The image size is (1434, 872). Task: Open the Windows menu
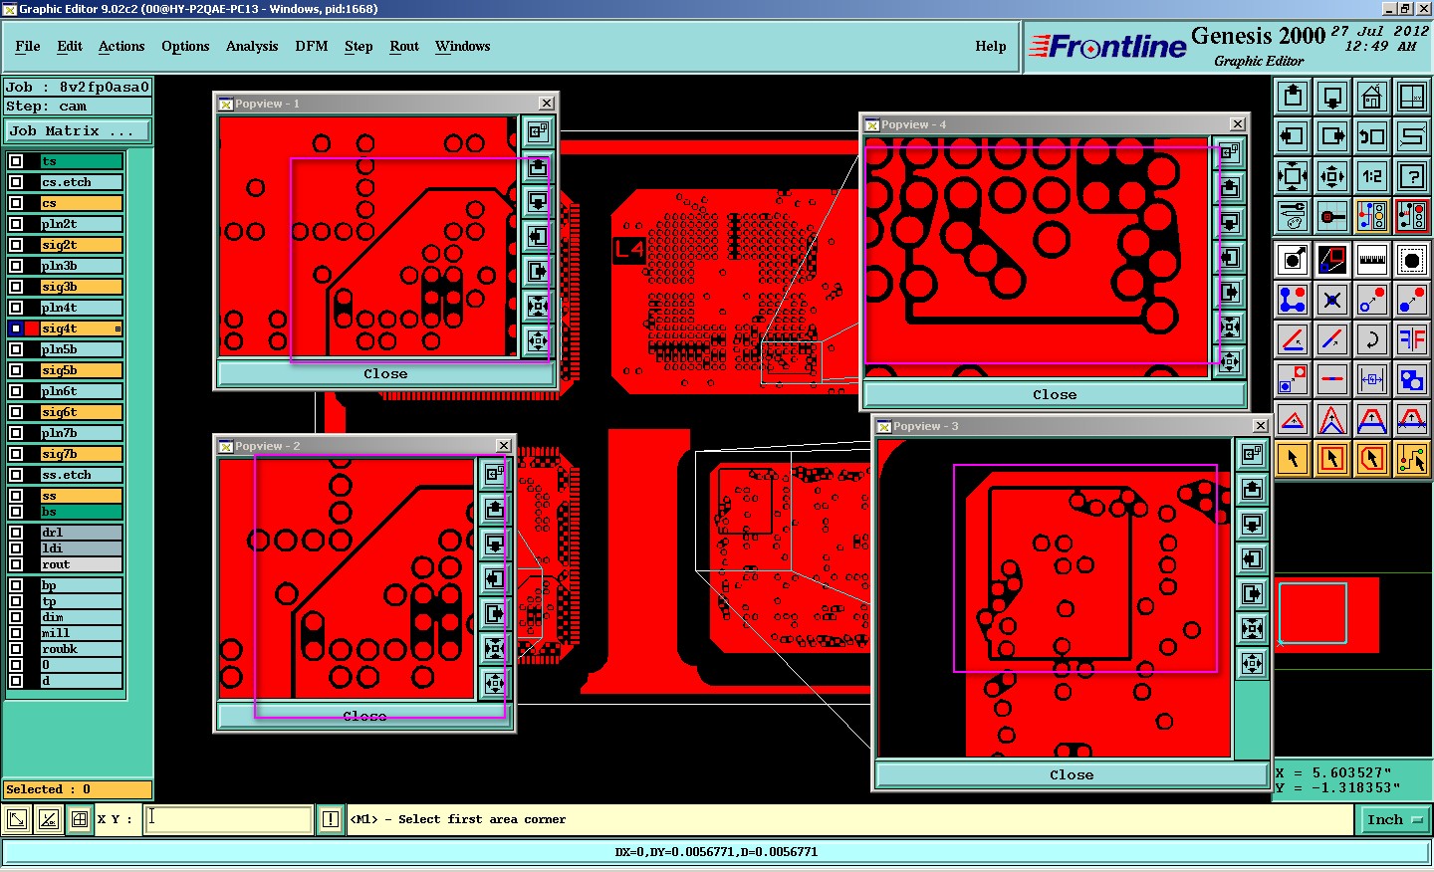click(x=463, y=46)
